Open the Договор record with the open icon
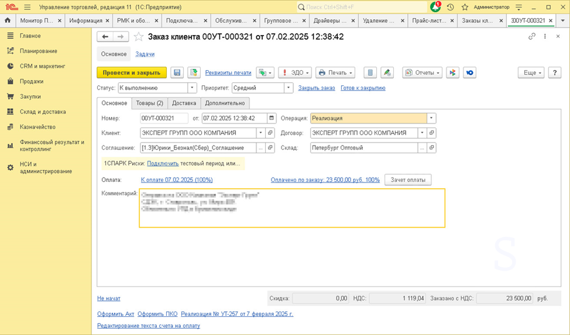The image size is (570, 335). [x=431, y=133]
